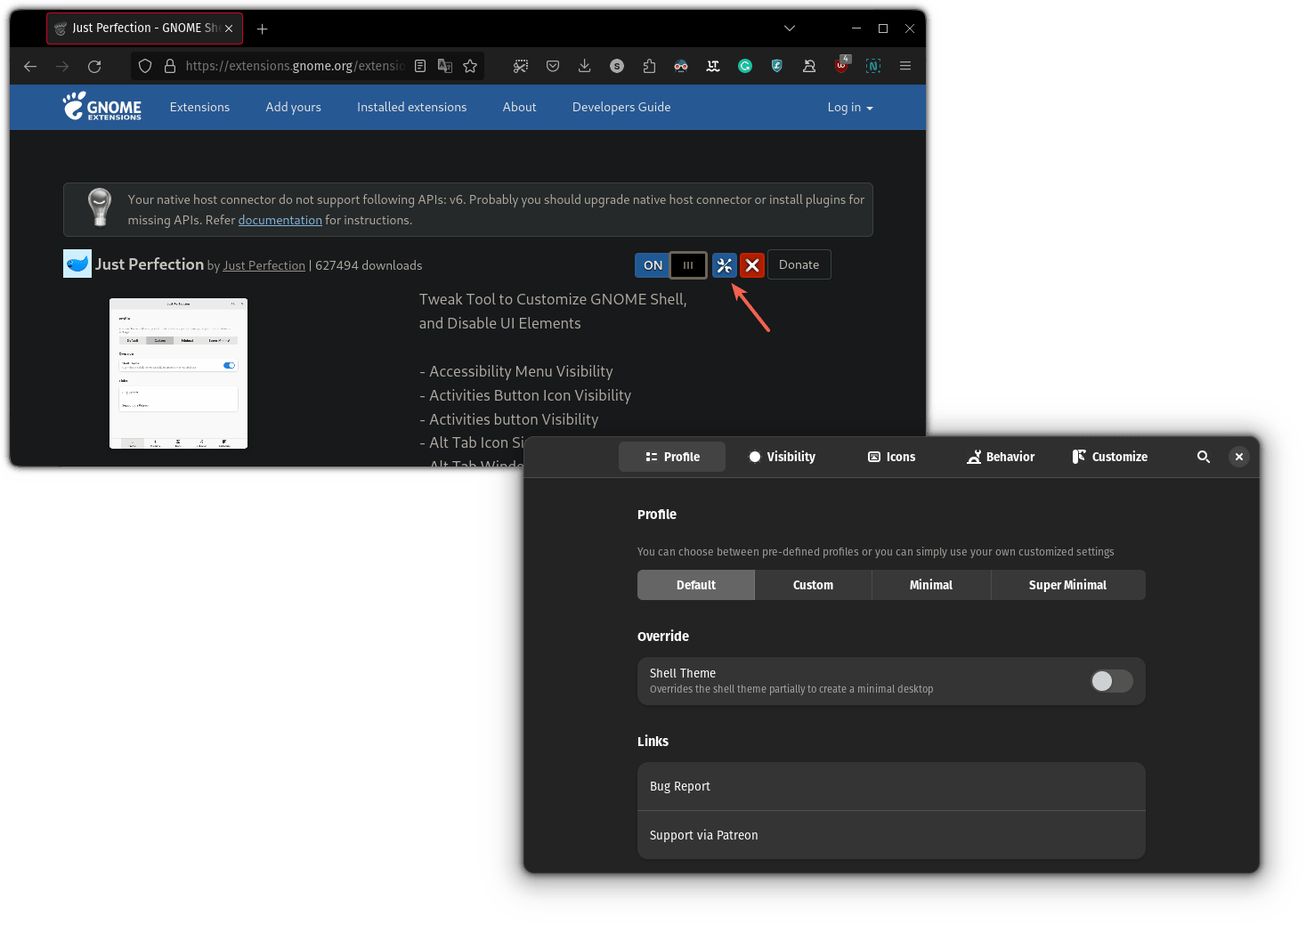1306x925 pixels.
Task: Open the list all tabs chevron
Action: (x=790, y=28)
